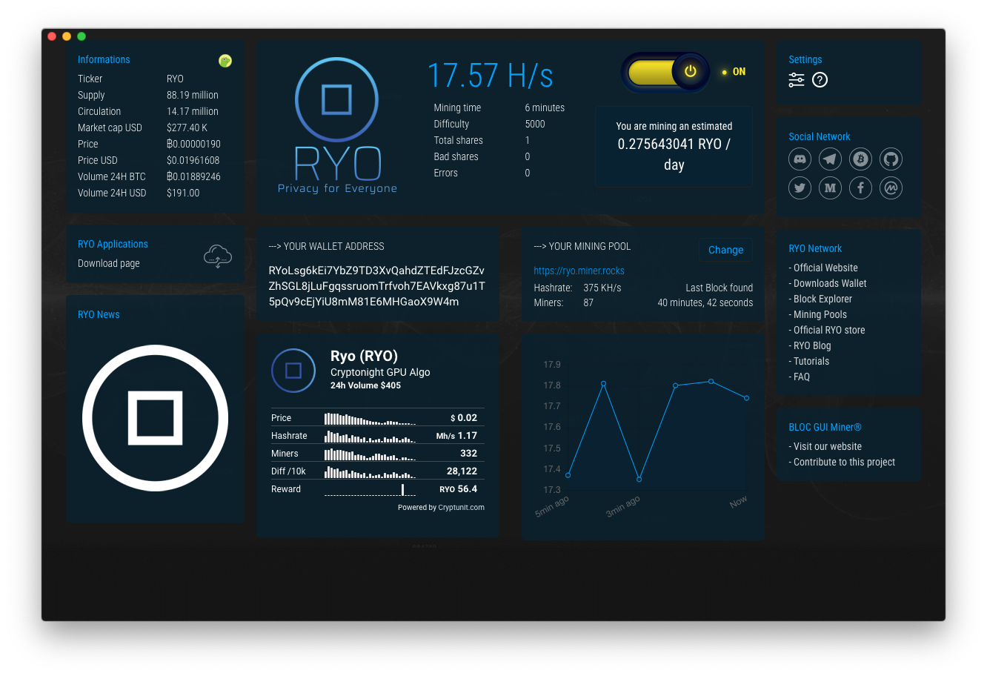Click the Social Network heading

pos(819,136)
